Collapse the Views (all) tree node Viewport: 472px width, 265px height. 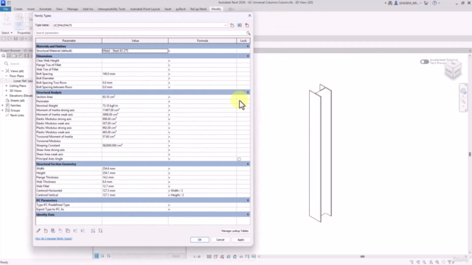pyautogui.click(x=3, y=71)
